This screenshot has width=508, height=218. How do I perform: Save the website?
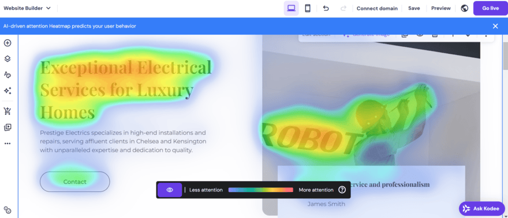[x=414, y=9]
